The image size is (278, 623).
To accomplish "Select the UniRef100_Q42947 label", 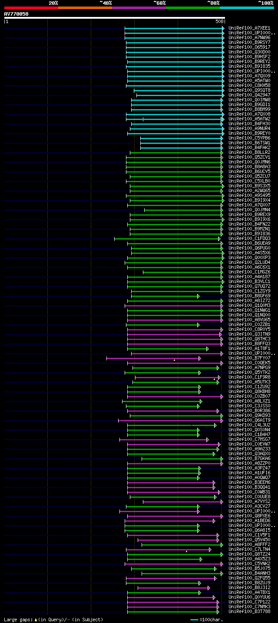I will coord(250,95).
